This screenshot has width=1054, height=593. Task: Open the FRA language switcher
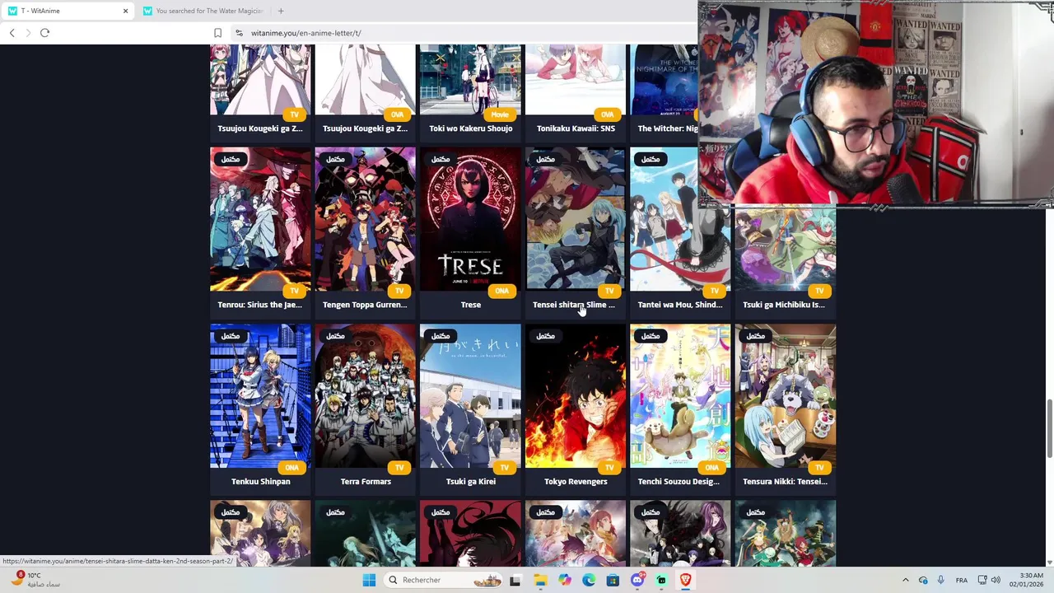[x=962, y=580]
